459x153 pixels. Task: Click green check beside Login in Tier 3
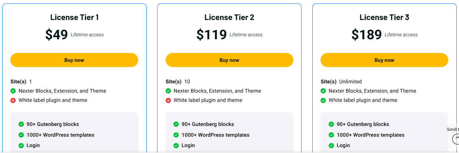[x=331, y=146]
